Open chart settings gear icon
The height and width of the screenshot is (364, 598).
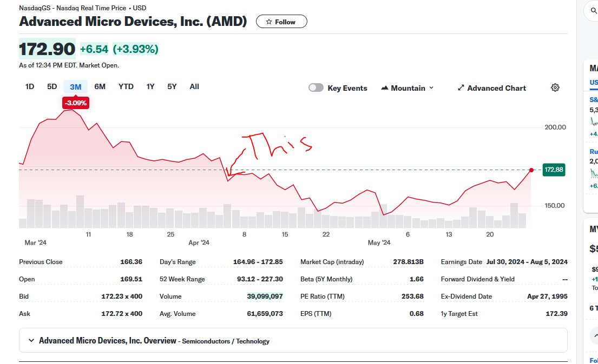[x=555, y=87]
